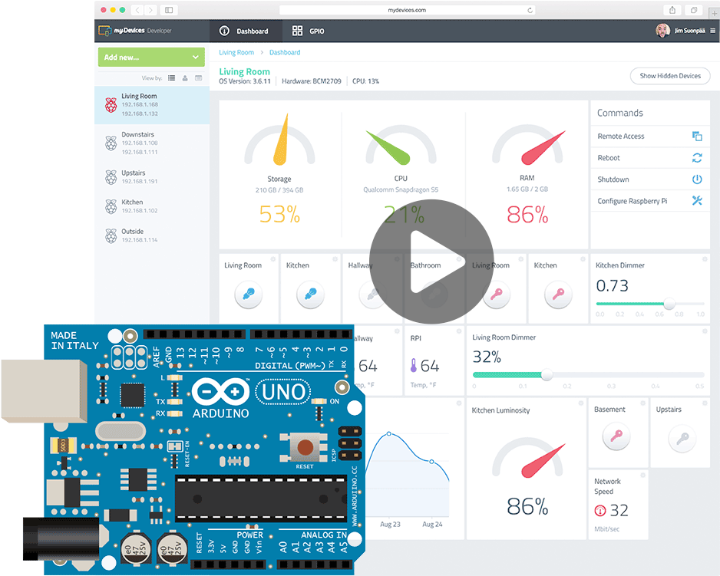The width and height of the screenshot is (720, 576).
Task: Open settings gear on Living Room light widget
Action: click(273, 259)
